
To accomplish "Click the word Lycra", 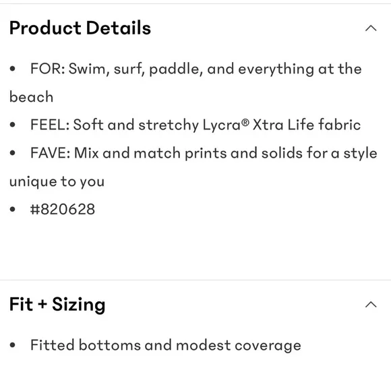I will [222, 125].
